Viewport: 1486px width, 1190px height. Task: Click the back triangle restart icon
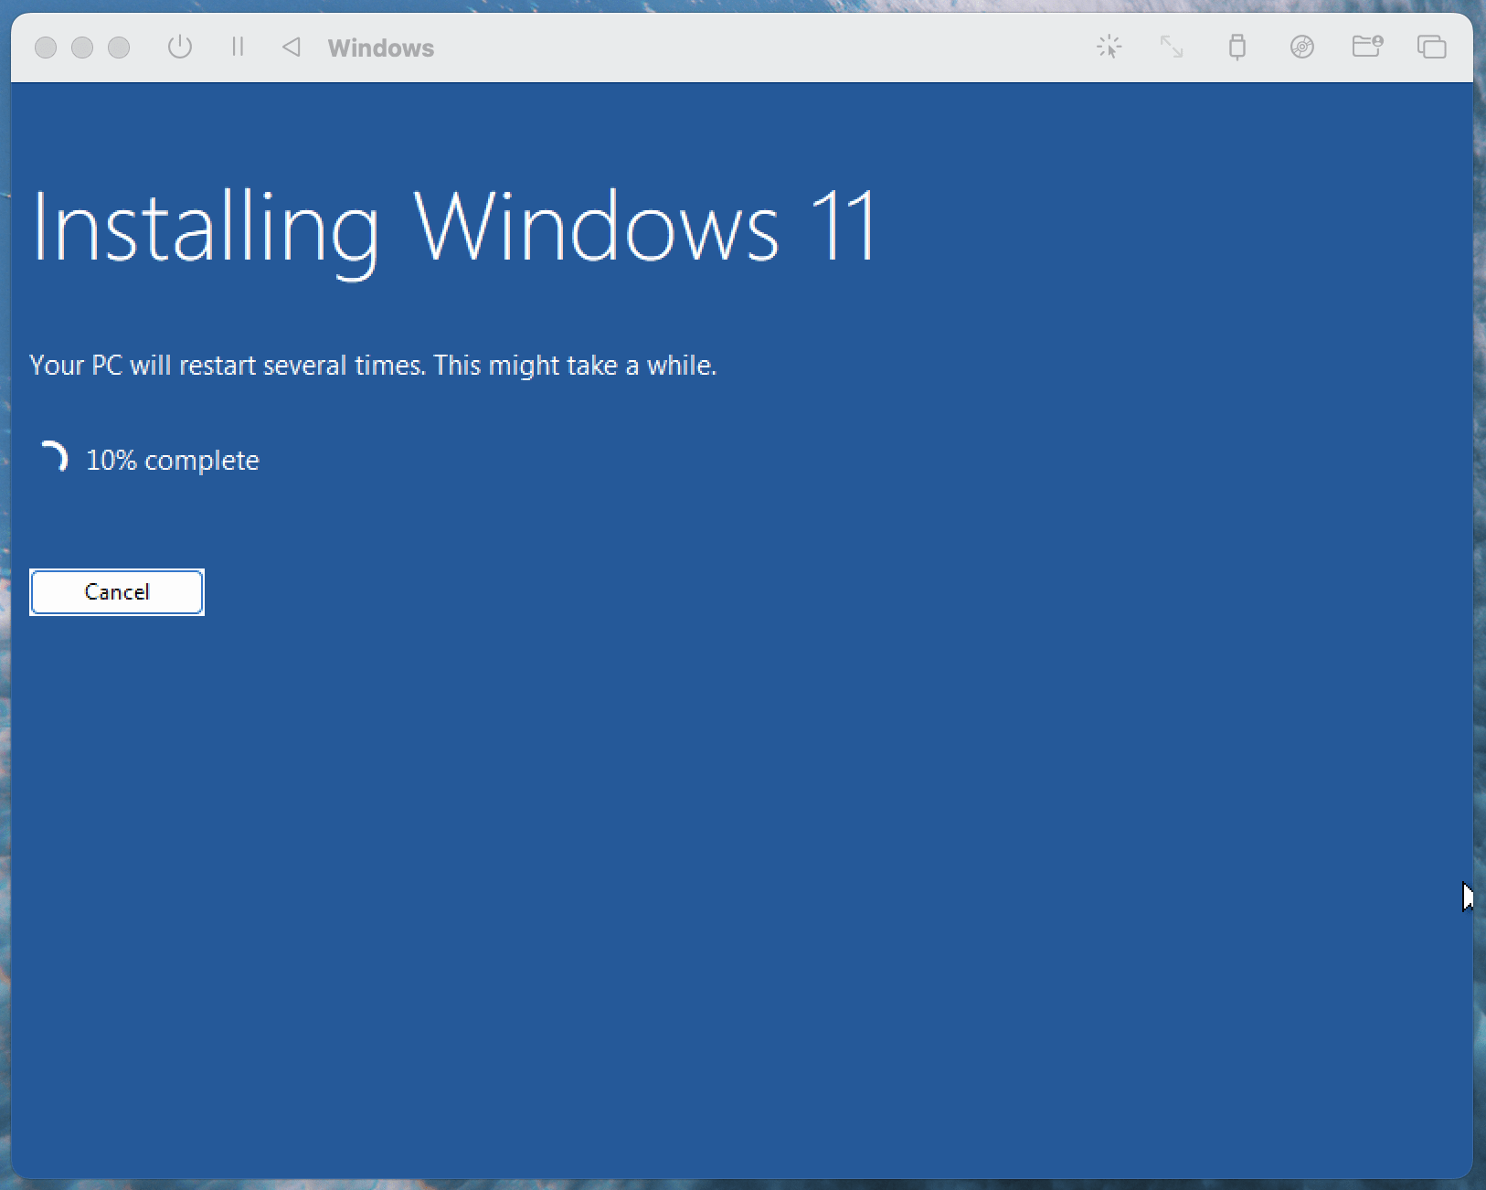pos(292,47)
